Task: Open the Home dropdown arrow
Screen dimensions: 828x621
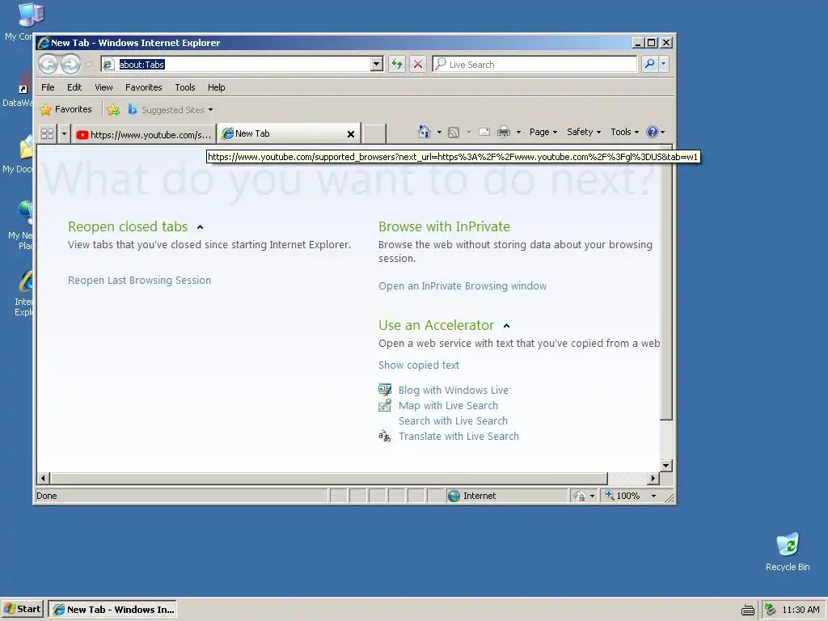Action: (439, 132)
